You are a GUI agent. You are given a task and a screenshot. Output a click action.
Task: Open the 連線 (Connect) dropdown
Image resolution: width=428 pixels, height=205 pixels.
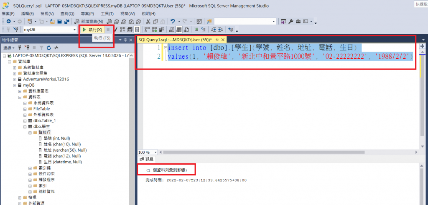(x=9, y=48)
